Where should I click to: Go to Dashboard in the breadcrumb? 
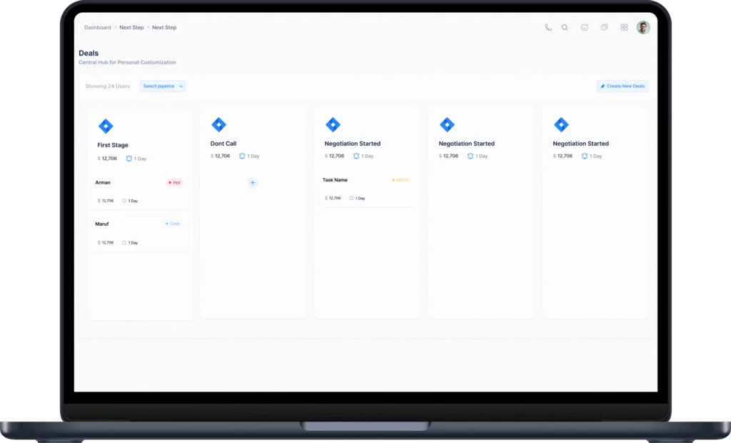pos(97,27)
